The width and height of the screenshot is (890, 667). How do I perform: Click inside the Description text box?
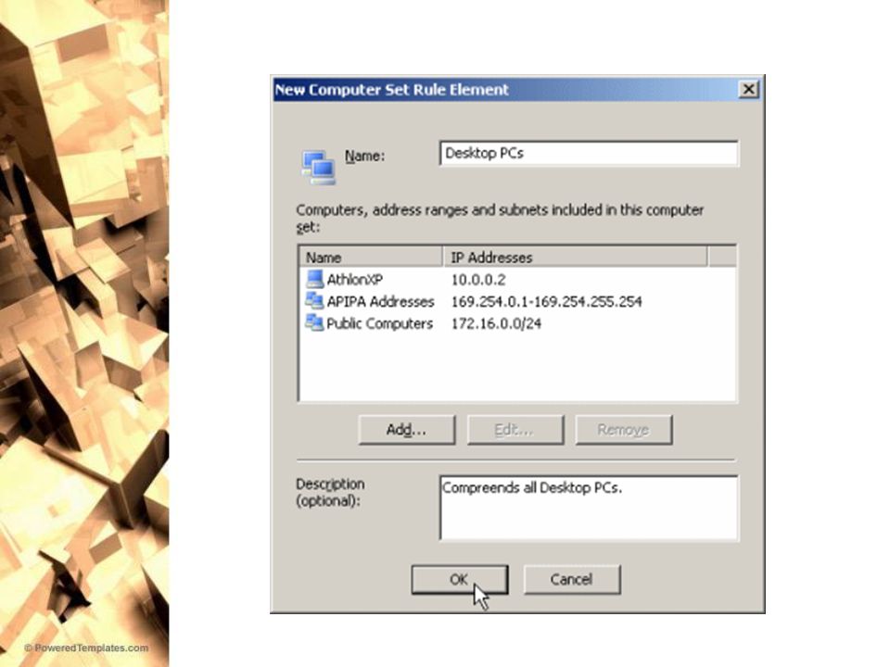pos(589,508)
